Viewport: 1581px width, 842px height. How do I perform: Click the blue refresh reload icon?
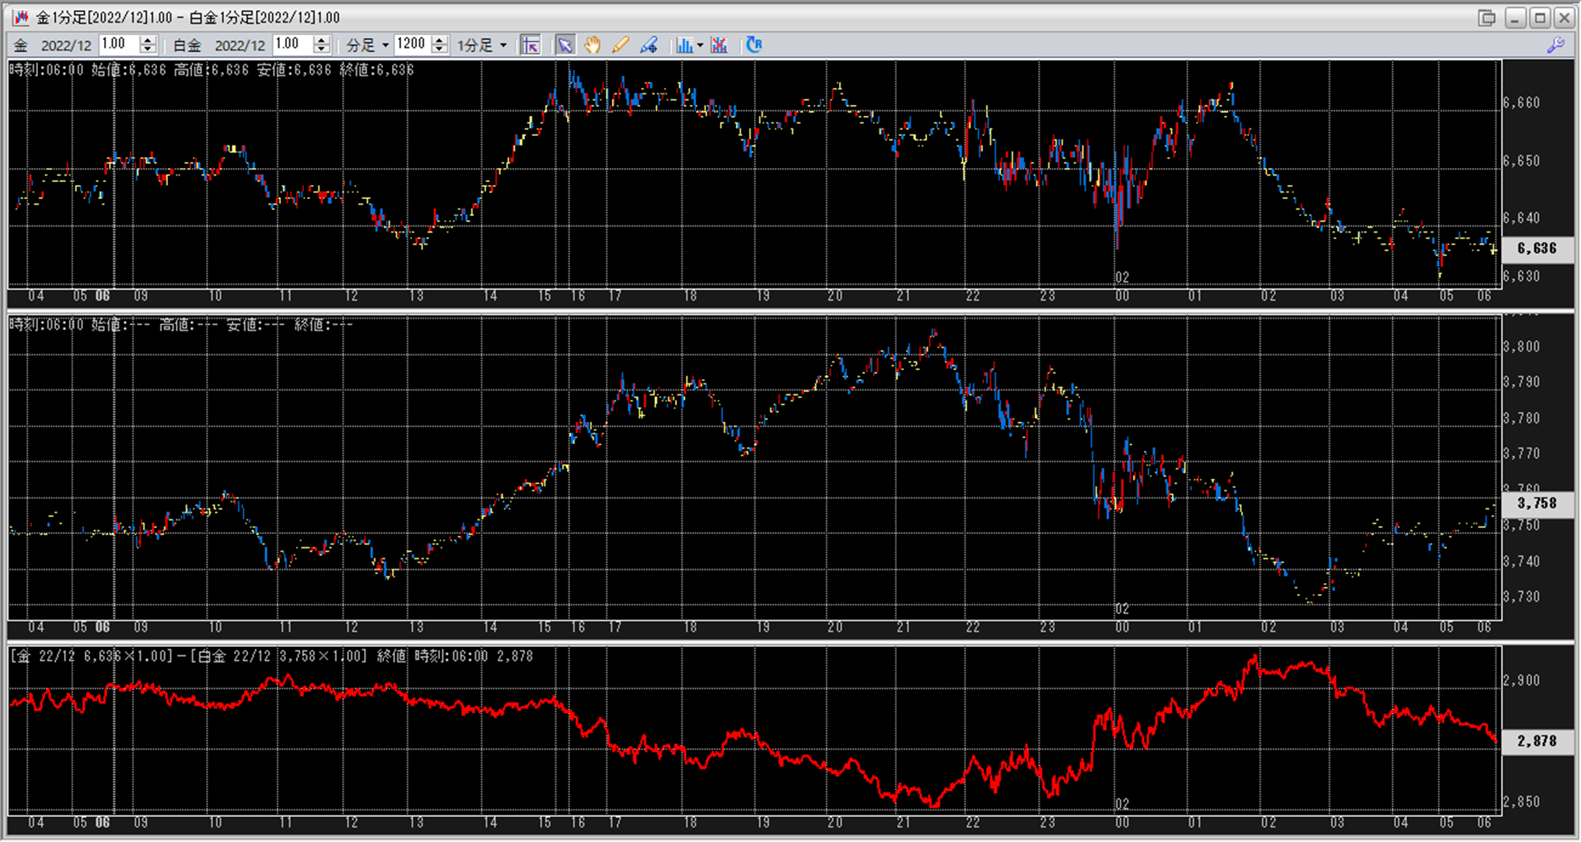coord(754,45)
